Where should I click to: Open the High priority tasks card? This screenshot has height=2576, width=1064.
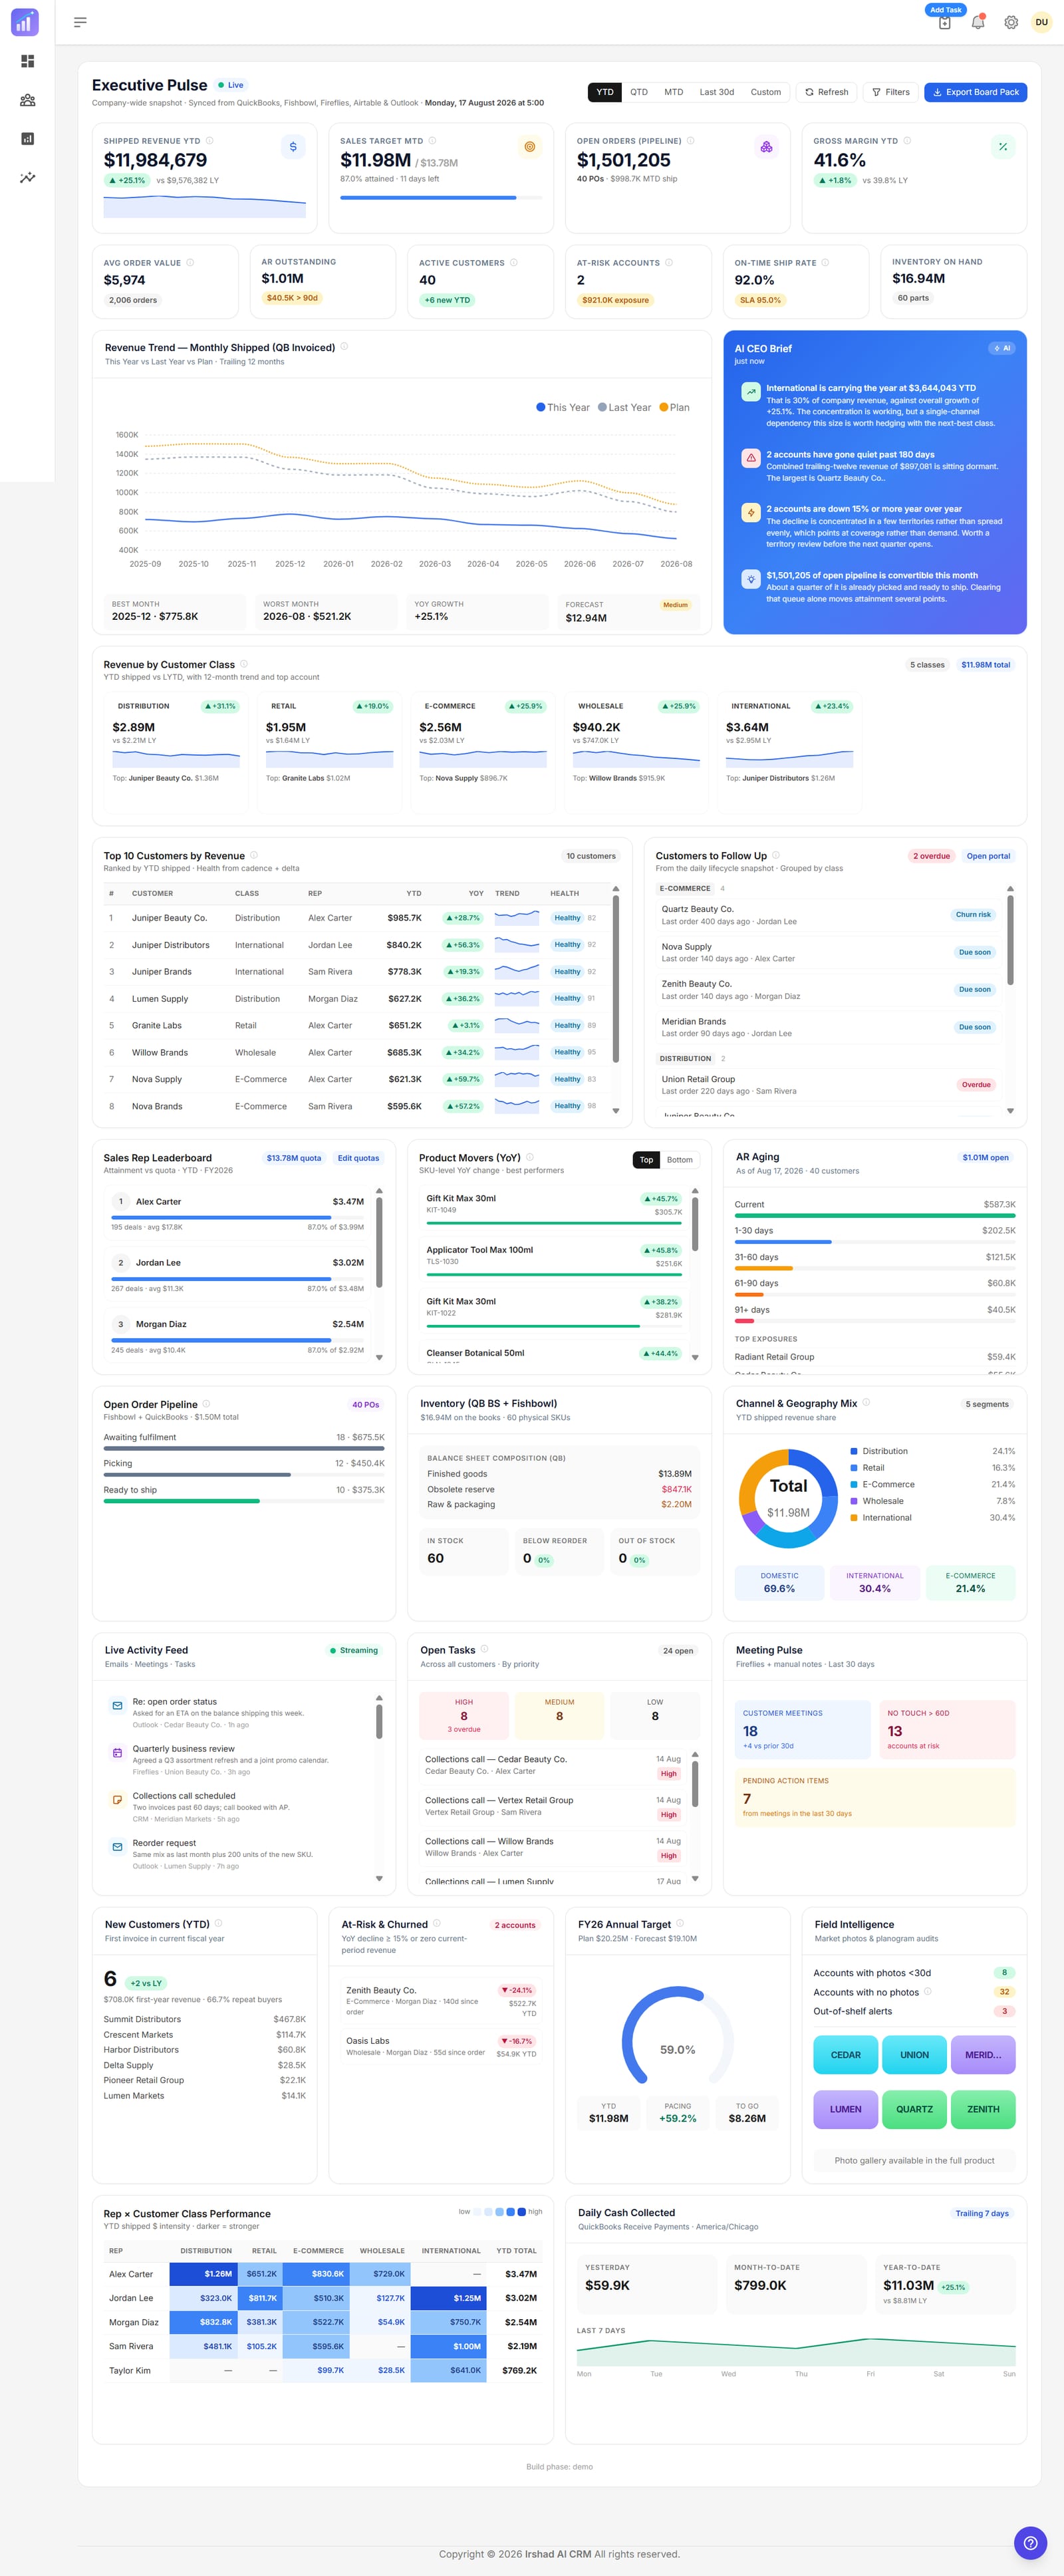coord(464,1716)
